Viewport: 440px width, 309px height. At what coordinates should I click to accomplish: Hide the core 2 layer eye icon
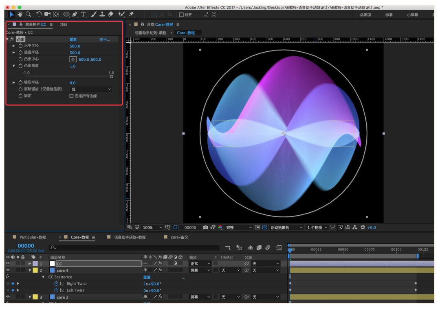(8, 297)
